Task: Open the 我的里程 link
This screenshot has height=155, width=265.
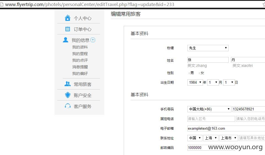Action: [x=80, y=54]
